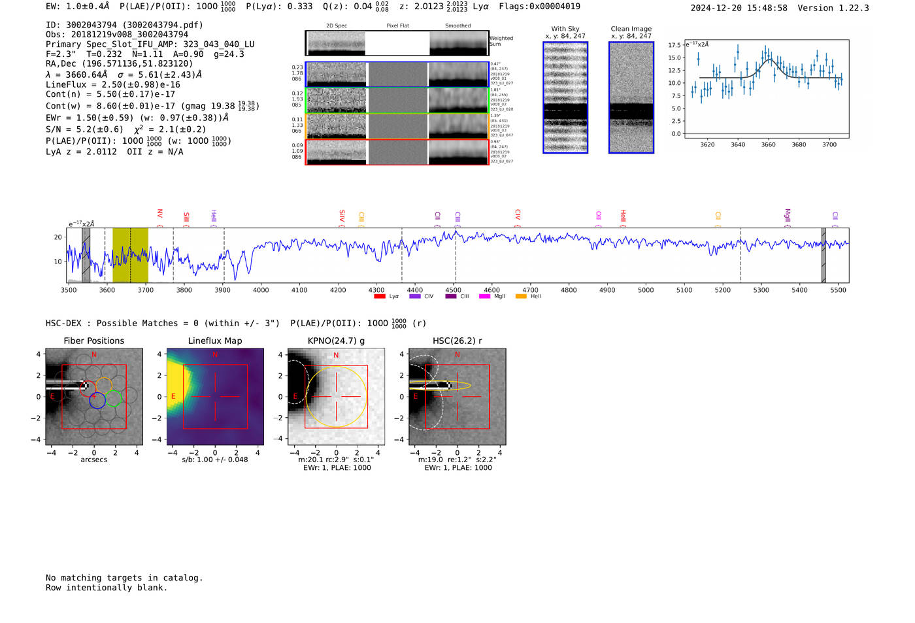The height and width of the screenshot is (623, 915).
Task: Click the 'ID: 3002043794 (3002043794.pdf)' line
Action: point(124,25)
